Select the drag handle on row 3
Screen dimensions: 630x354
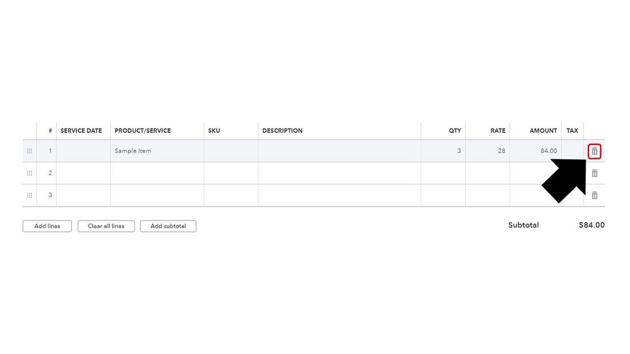(30, 195)
